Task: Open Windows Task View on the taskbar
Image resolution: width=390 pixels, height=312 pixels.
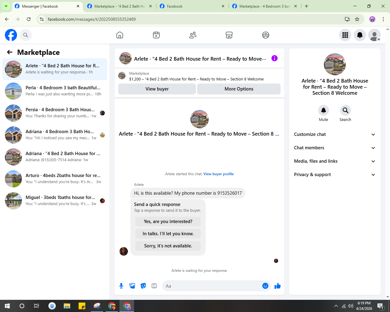Action: point(37,306)
